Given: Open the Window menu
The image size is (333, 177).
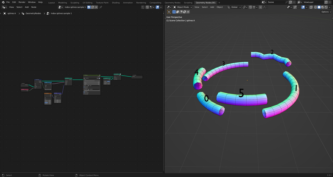Looking at the screenshot, I should coord(32,2).
